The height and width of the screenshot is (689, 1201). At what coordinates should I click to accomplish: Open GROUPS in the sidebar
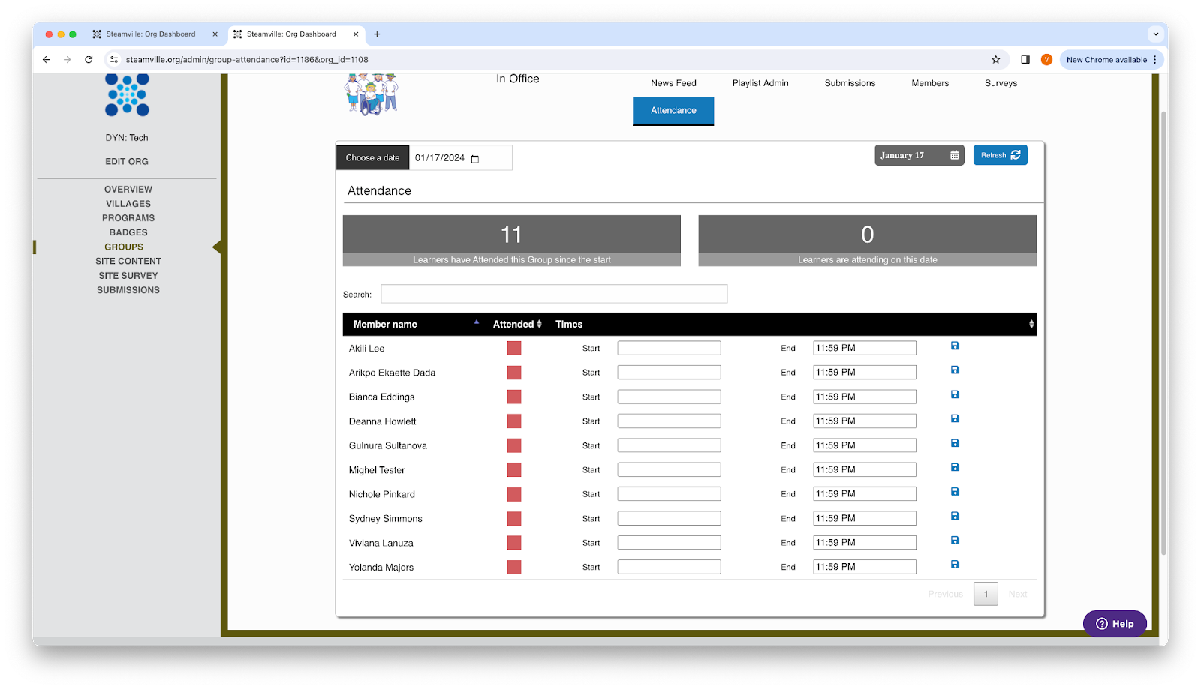(124, 247)
